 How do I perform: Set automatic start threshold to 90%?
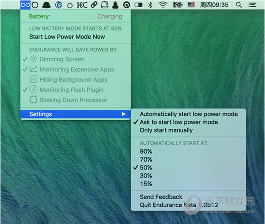[146, 152]
